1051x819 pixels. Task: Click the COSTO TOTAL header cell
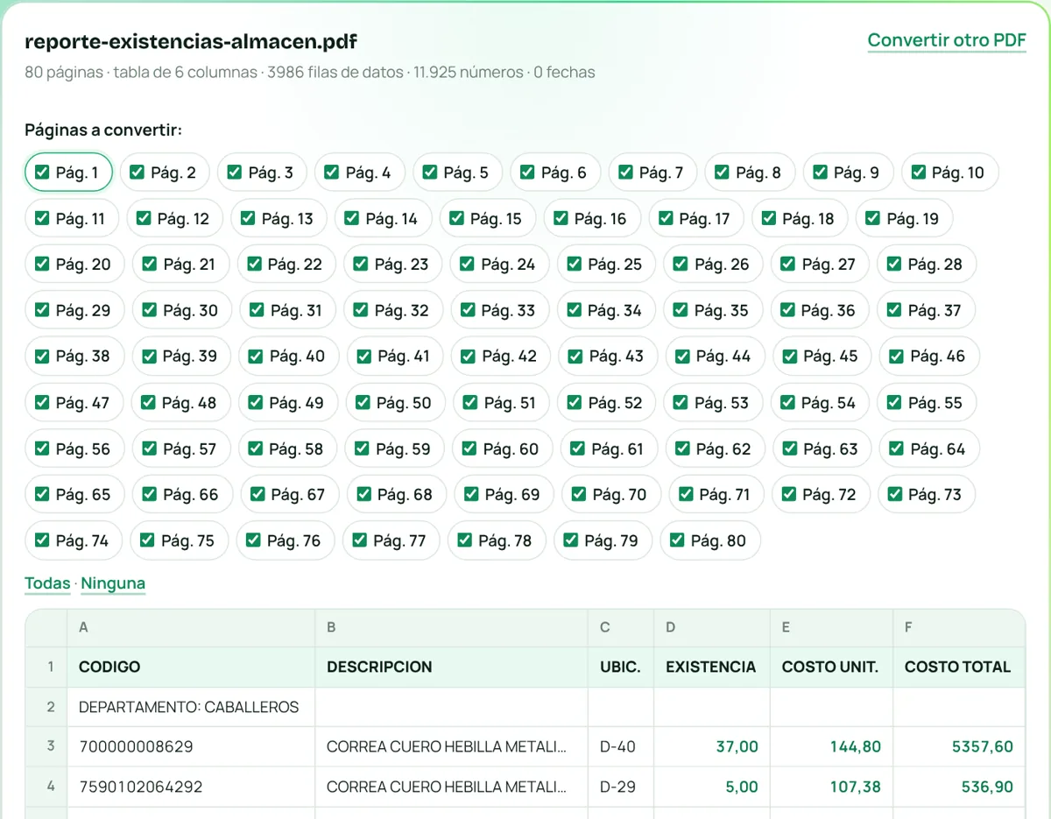[x=959, y=667]
